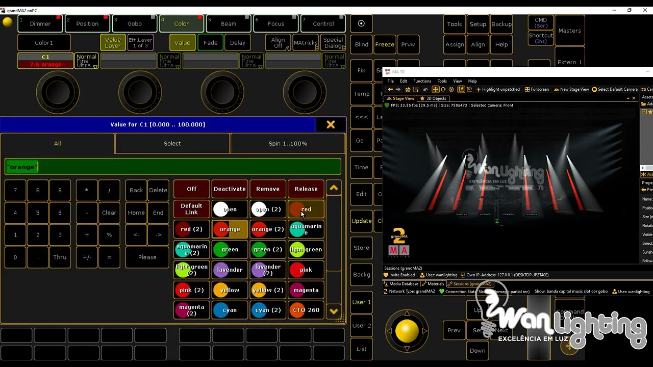Toggle the Value Layer button
The width and height of the screenshot is (653, 367).
tap(113, 43)
